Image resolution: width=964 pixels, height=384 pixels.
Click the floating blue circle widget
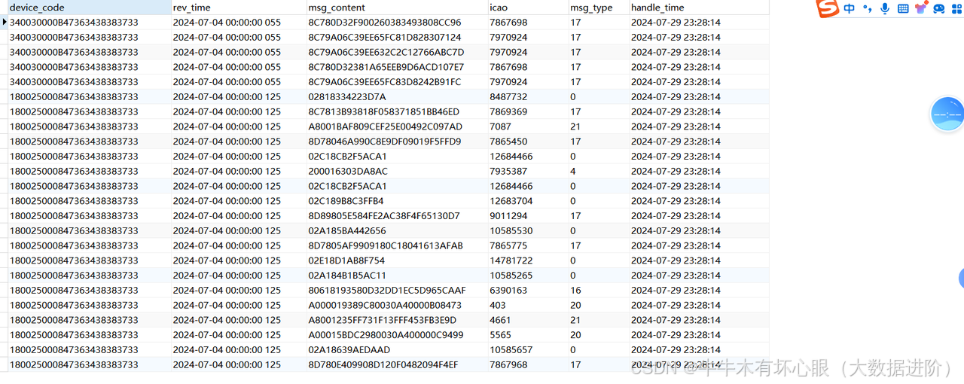point(947,114)
